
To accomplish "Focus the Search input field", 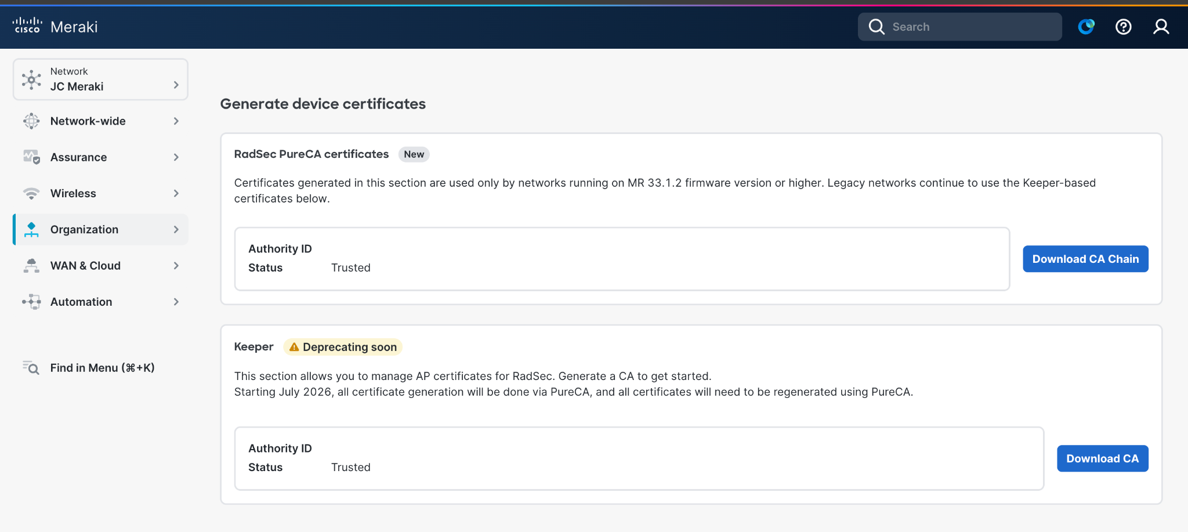I will click(x=960, y=27).
